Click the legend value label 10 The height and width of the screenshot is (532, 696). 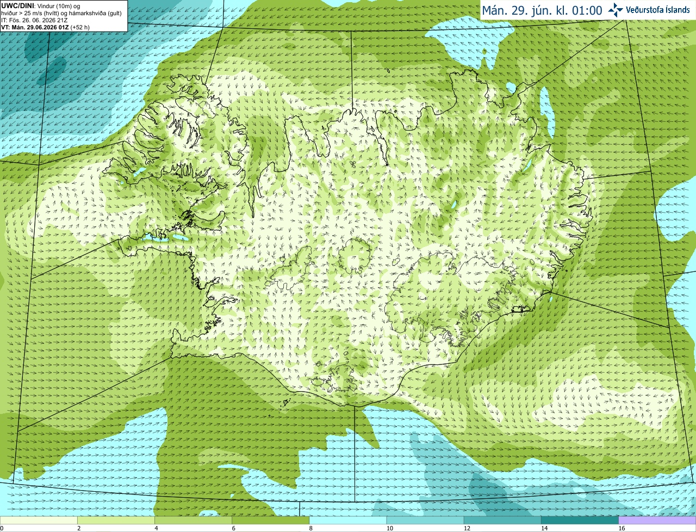point(390,528)
